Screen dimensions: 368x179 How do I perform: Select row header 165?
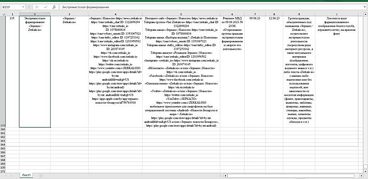click(x=2, y=149)
